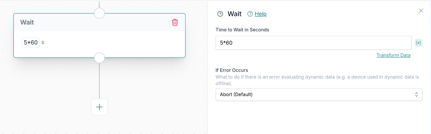Select the Wait node header on canvas
Viewport: 431px width, 134px height.
(85, 22)
